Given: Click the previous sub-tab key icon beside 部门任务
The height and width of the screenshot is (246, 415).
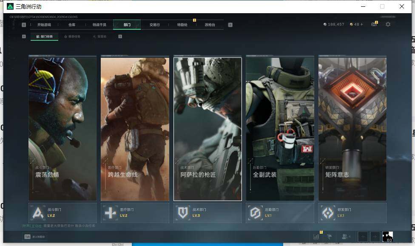Looking at the screenshot, I should coord(24,37).
